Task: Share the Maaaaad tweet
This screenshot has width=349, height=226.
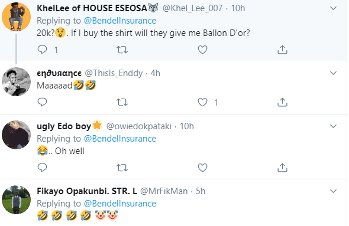Action: 282,102
